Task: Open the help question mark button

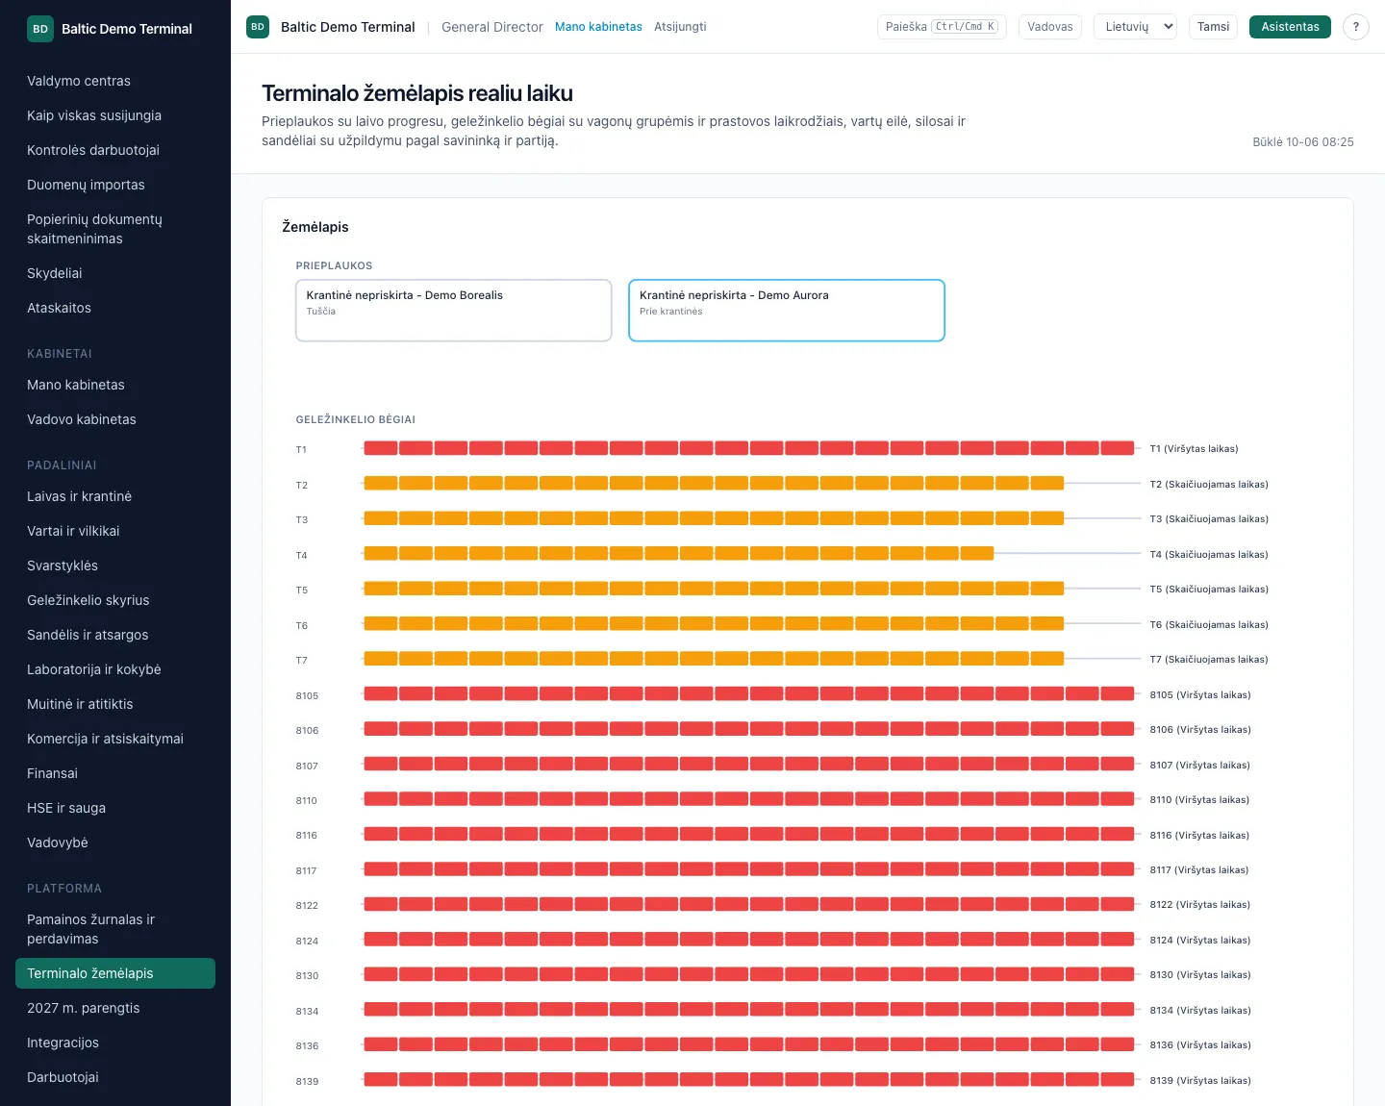Action: click(x=1356, y=27)
